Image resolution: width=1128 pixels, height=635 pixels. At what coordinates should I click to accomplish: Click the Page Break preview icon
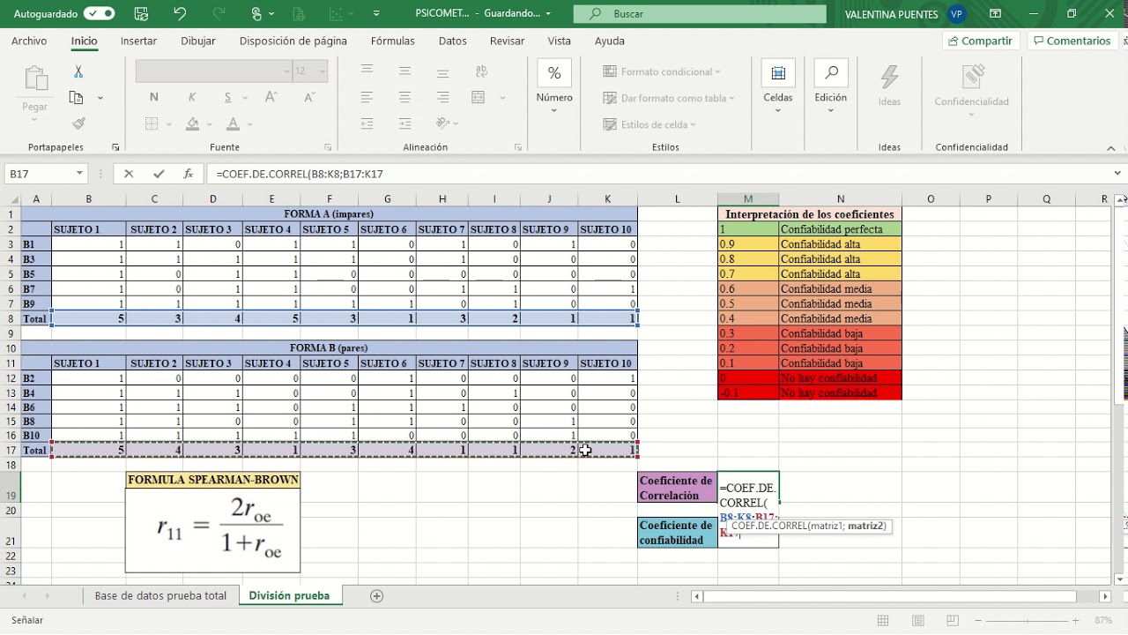952,621
